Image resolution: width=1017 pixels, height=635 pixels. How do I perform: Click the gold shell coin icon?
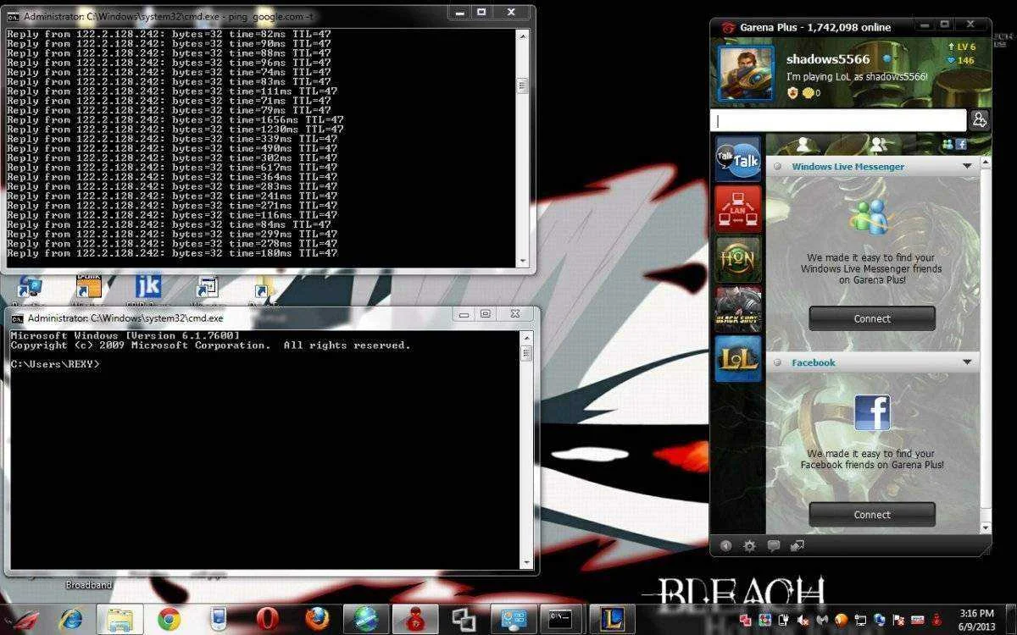tap(808, 93)
